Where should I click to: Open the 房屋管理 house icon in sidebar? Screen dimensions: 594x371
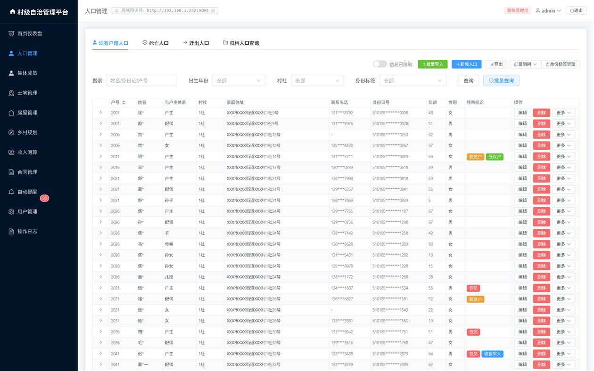tap(11, 113)
